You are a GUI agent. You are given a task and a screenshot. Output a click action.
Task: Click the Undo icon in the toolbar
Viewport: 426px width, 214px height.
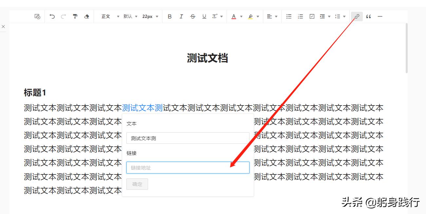52,16
